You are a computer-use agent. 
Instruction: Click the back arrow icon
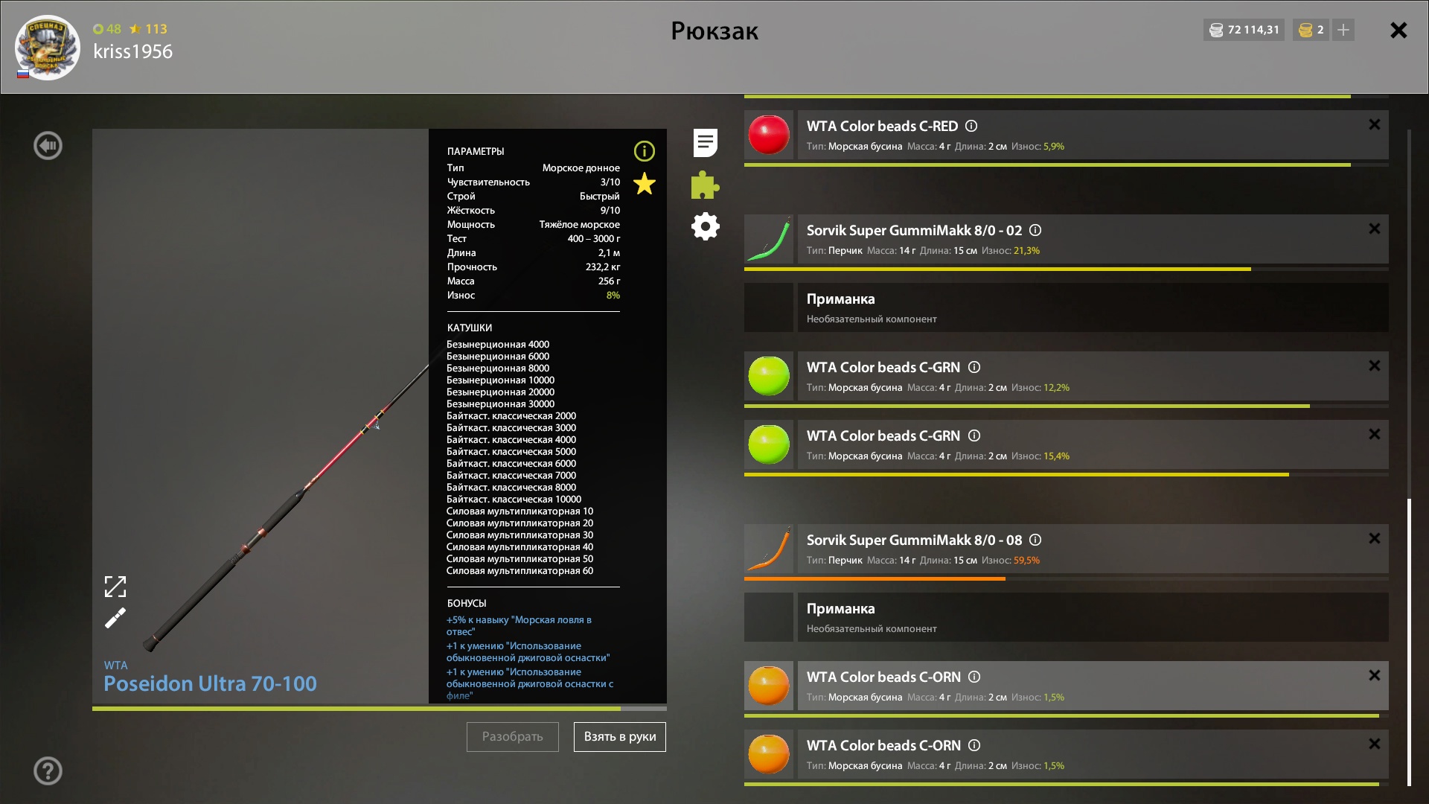(48, 146)
